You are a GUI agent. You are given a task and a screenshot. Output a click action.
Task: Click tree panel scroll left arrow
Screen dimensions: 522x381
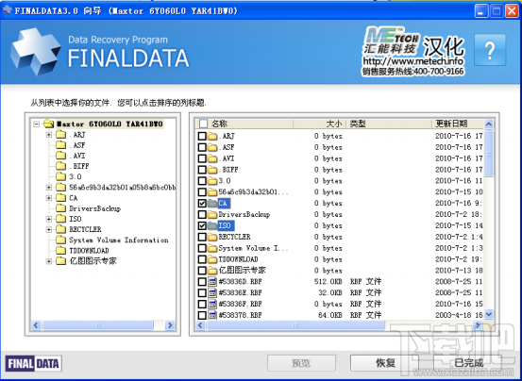tap(36, 325)
